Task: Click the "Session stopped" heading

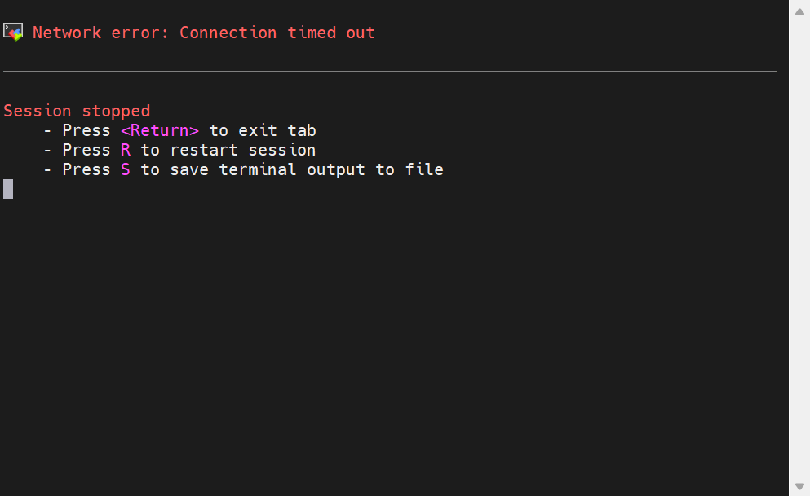Action: pos(77,111)
